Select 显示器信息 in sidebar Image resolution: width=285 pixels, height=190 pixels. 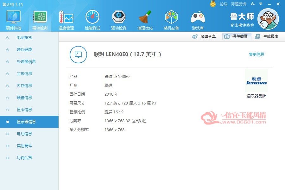[29, 122]
